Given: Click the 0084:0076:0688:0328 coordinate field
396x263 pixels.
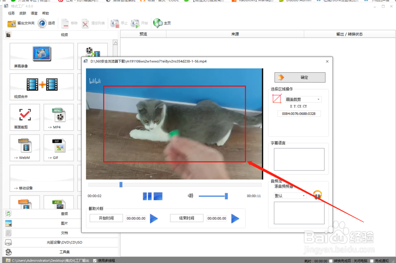Looking at the screenshot, I should [299, 114].
